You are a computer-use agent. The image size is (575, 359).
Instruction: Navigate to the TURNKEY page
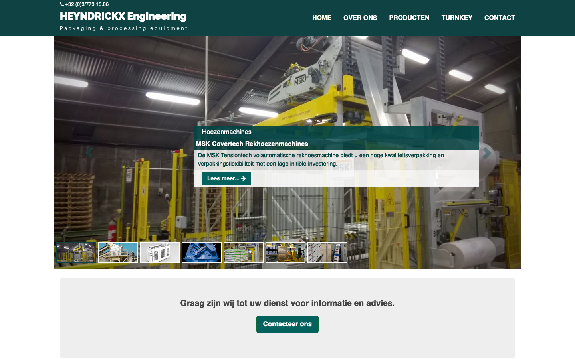(x=456, y=18)
